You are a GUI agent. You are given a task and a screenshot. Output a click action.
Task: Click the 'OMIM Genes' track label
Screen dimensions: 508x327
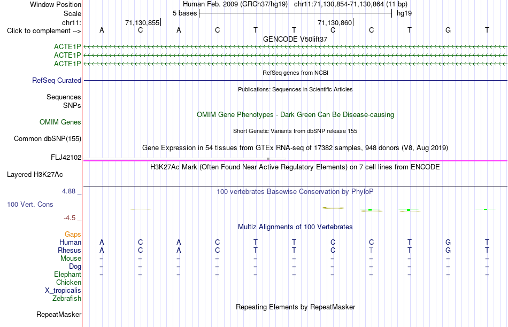60,122
